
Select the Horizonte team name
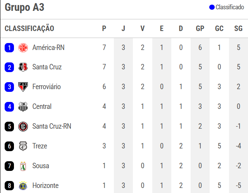[x=46, y=185]
